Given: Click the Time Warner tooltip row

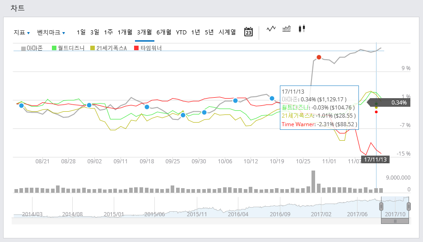Looking at the screenshot, I should pyautogui.click(x=320, y=124).
